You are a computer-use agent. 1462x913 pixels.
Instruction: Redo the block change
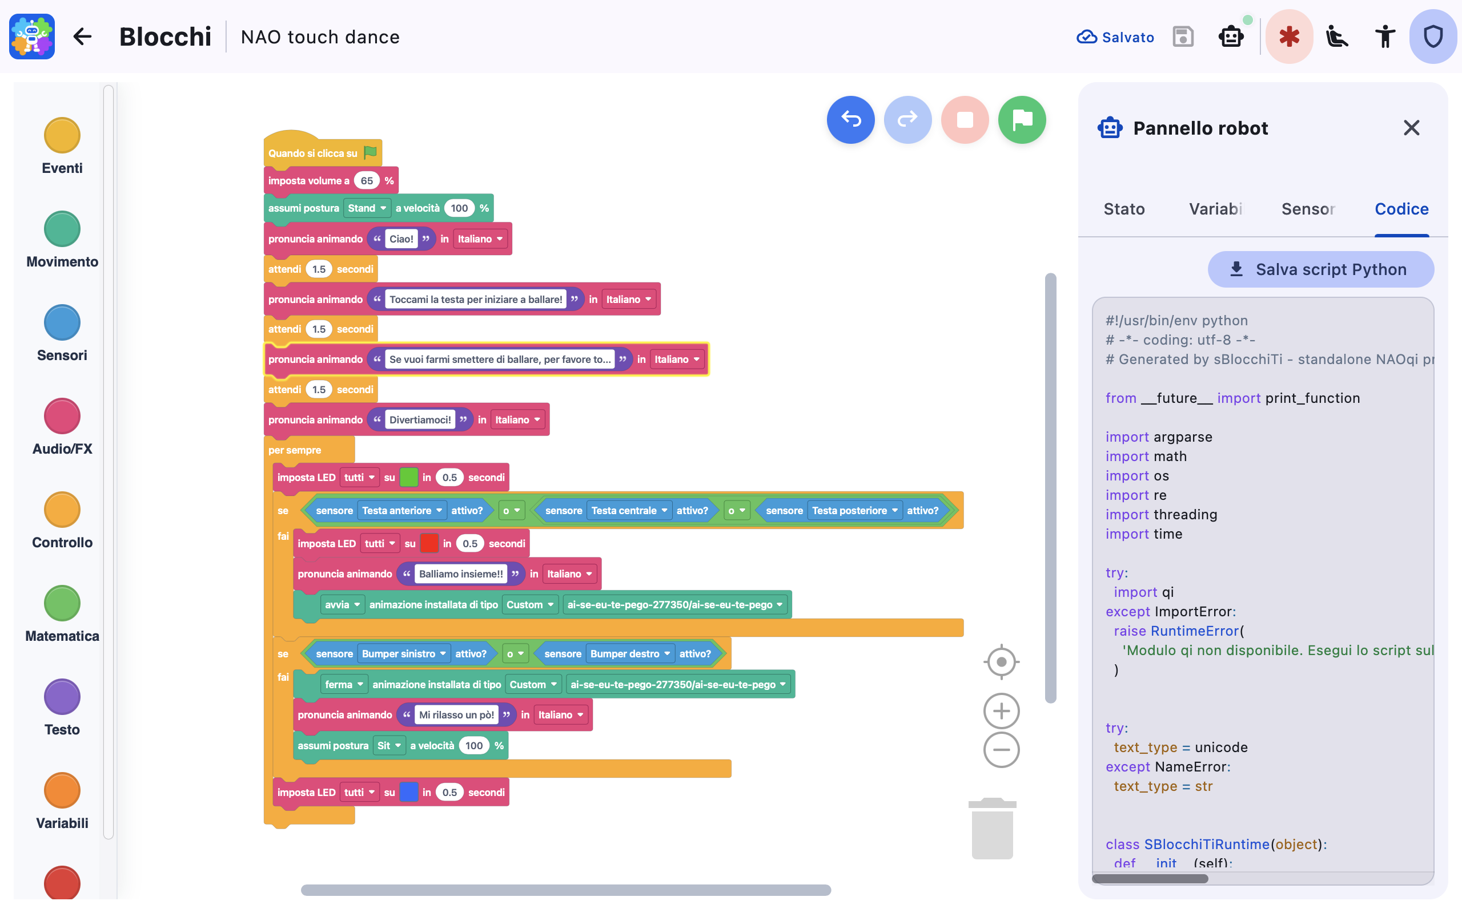[x=907, y=120]
